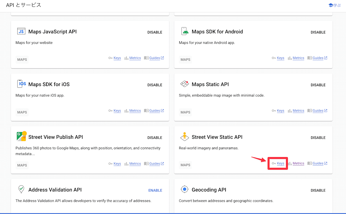Disable the Maps Static API

(318, 85)
